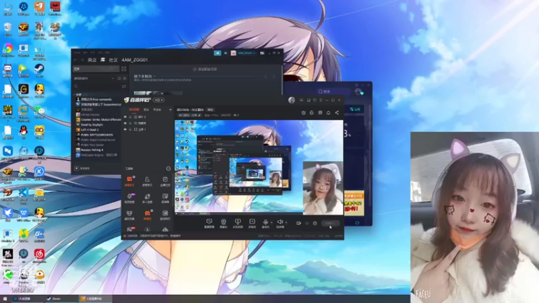
Task: Expand the 接下来畅玩 shelf dropdown in Steam
Action: 155,76
